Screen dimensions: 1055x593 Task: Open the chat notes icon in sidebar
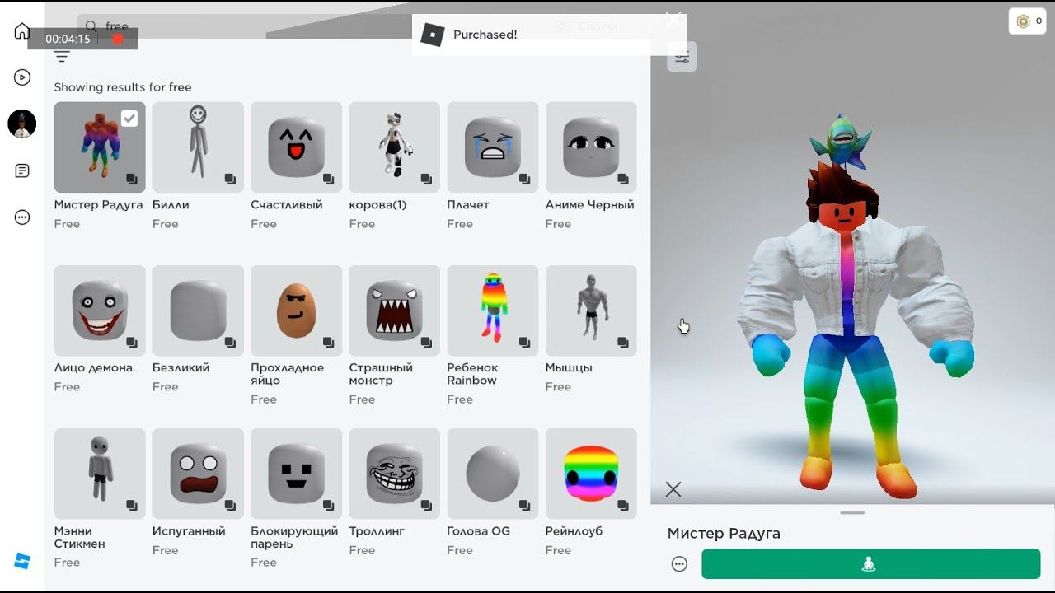(22, 170)
